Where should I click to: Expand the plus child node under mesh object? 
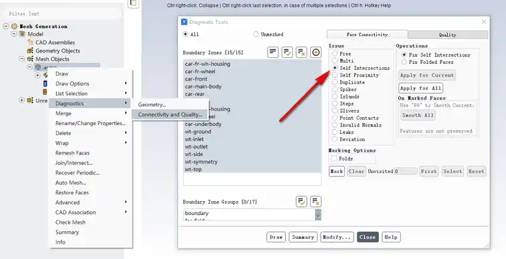click(x=38, y=75)
